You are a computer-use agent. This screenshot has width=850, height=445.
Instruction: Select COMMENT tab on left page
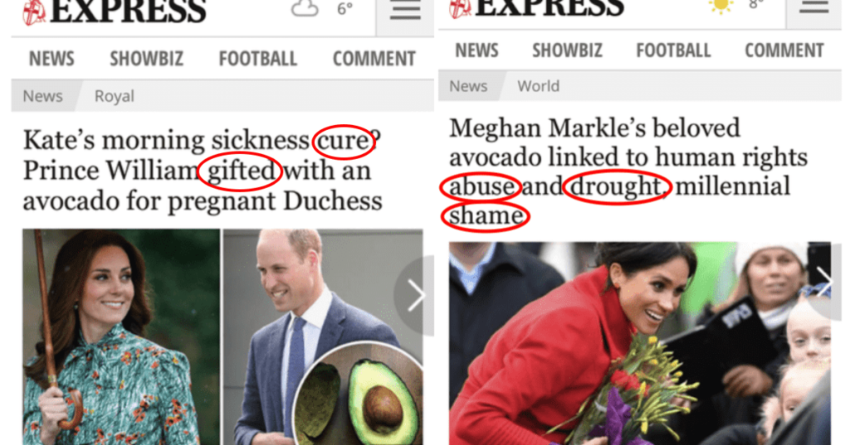tap(374, 59)
